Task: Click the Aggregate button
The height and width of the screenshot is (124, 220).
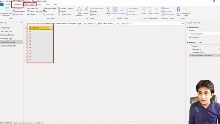Action: pyautogui.click(x=166, y=11)
